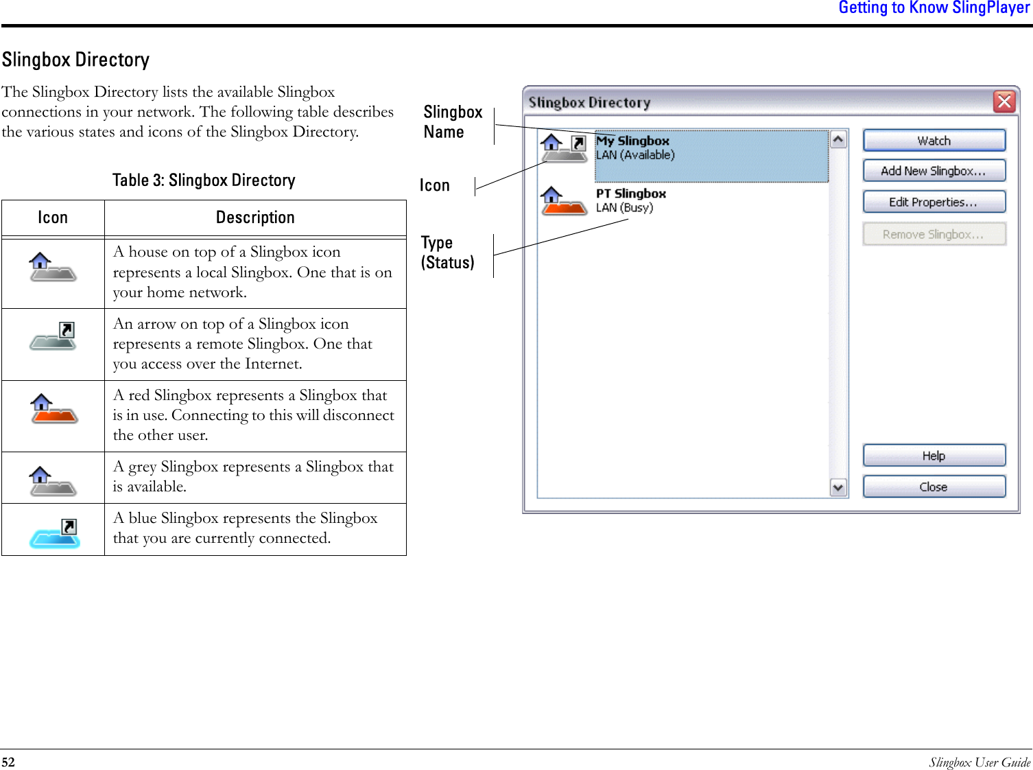
Task: Select the My Slingbox list entry
Action: pos(711,156)
